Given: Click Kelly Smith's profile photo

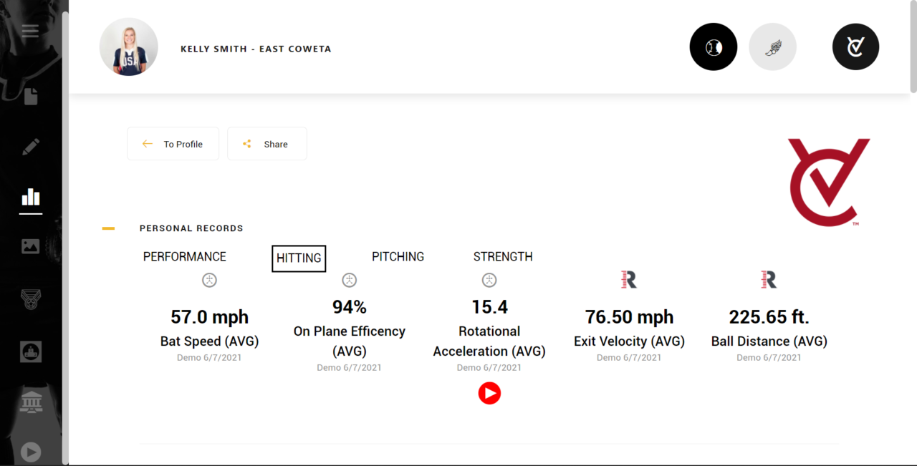Looking at the screenshot, I should click(x=128, y=47).
